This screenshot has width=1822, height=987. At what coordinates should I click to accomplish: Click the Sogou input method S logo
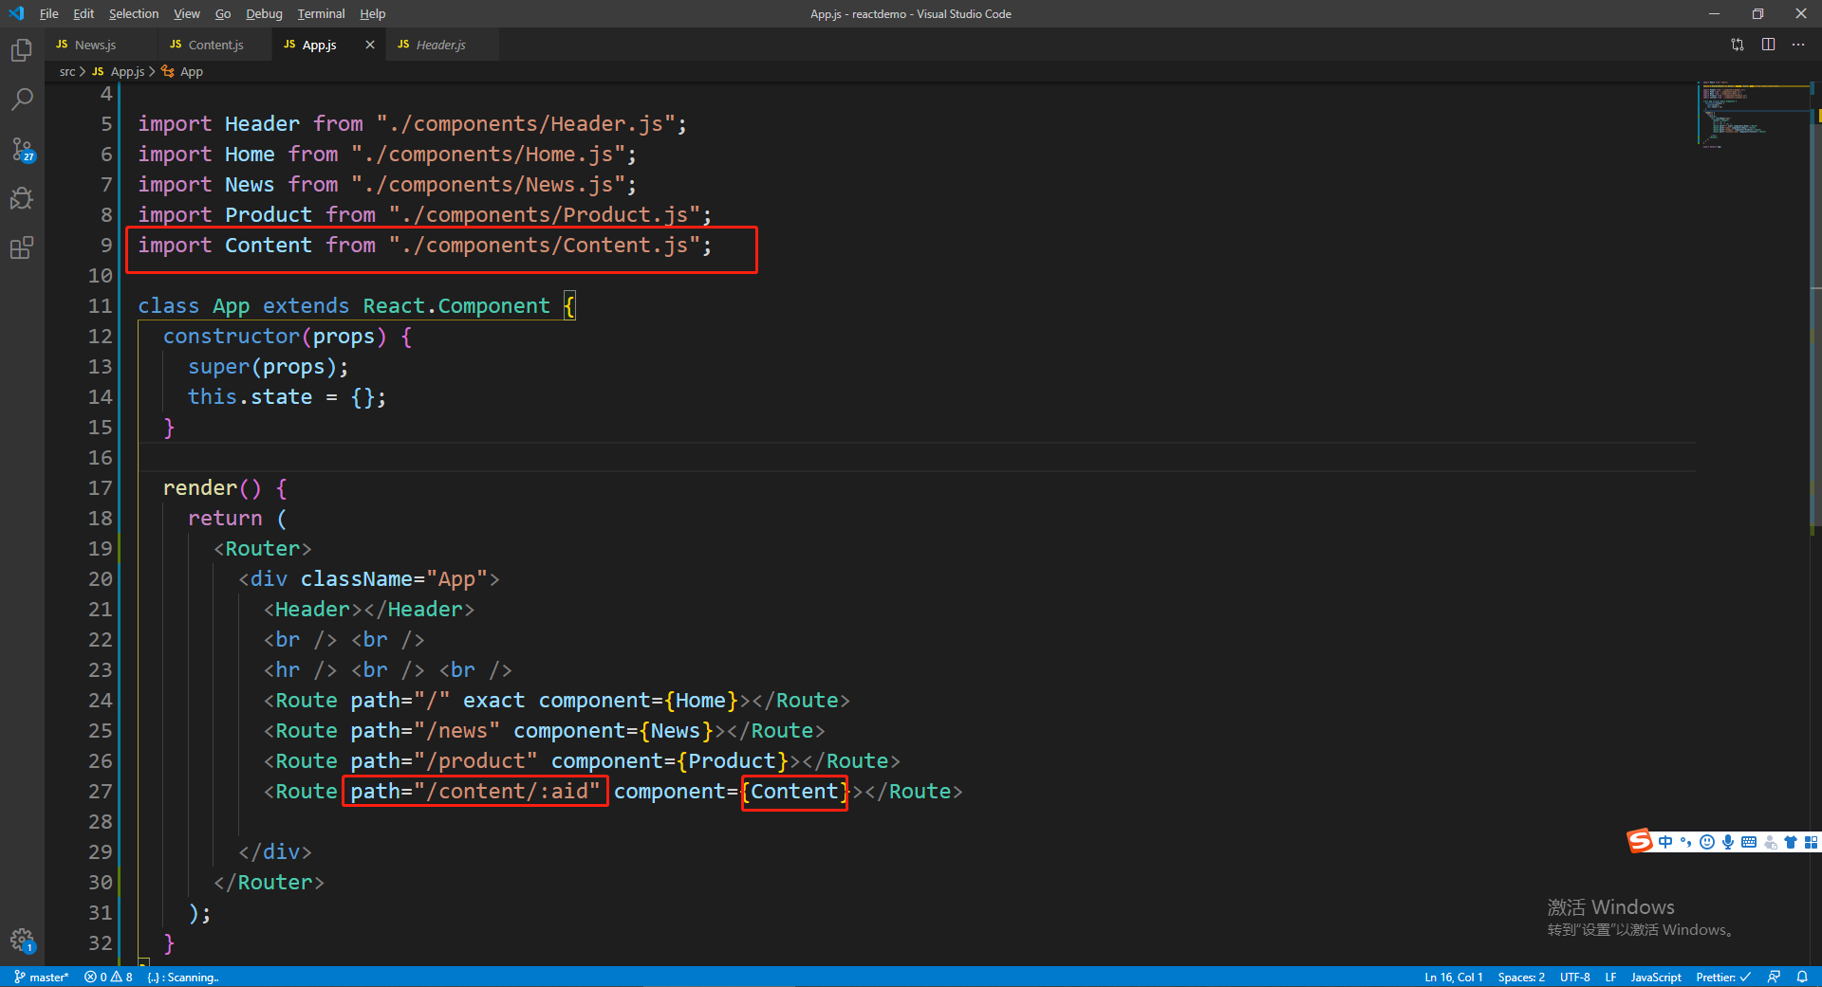(x=1640, y=841)
